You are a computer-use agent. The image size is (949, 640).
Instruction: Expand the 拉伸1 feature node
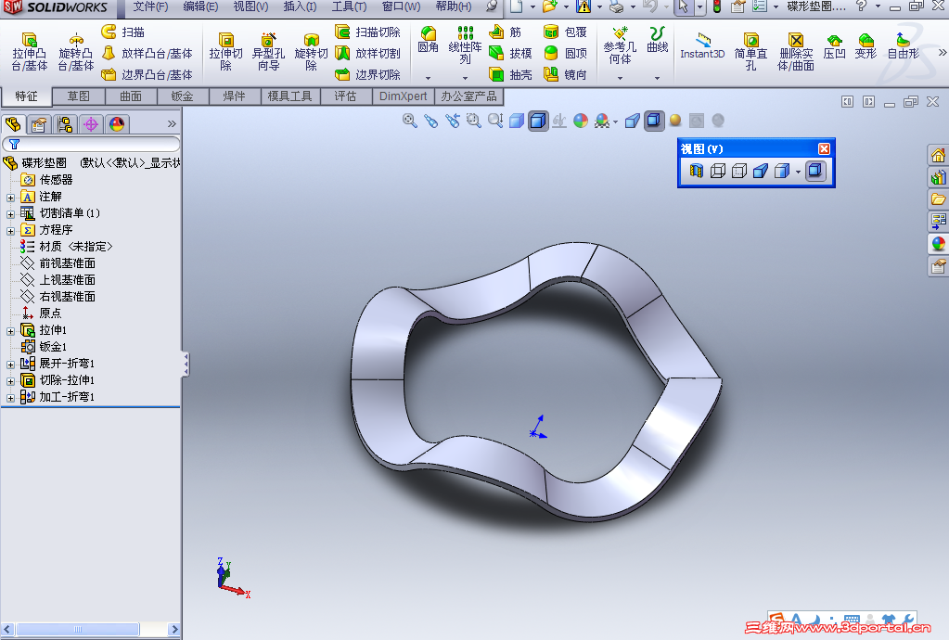point(10,331)
